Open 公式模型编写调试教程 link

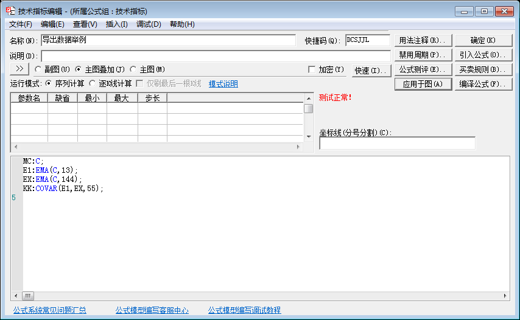coord(244,310)
